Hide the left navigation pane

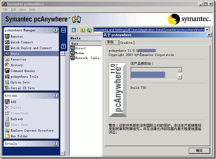(63, 30)
